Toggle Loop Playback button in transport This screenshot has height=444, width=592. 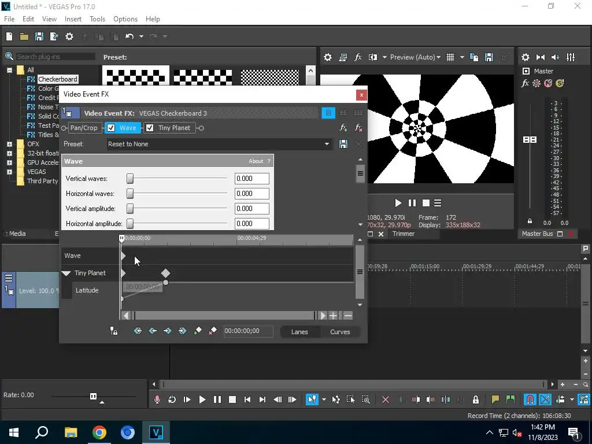[172, 399]
